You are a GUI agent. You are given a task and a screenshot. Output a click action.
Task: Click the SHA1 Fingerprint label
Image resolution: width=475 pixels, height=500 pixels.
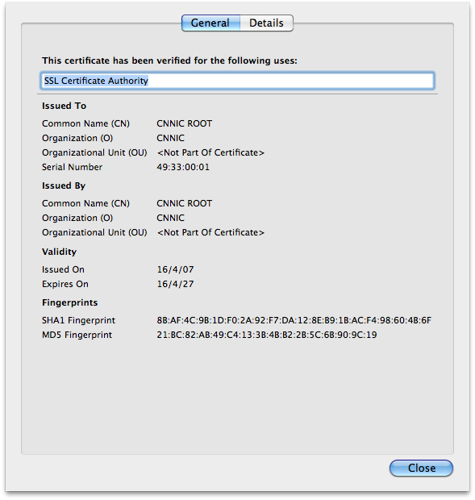point(78,320)
